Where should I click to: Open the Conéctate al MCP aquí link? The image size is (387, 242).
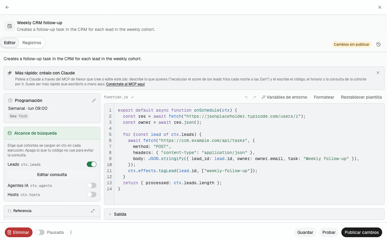(x=125, y=84)
